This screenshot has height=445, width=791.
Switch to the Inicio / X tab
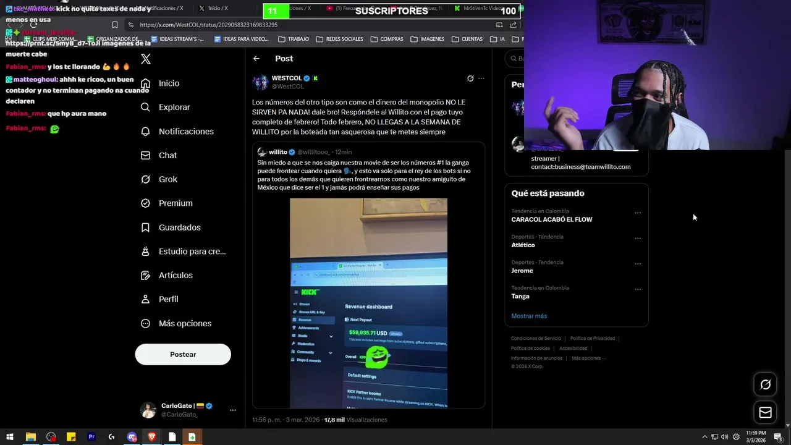[x=218, y=9]
